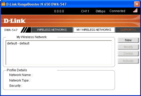Screen dimensions: 141x96
Task: Select the "default - default" profile entry
Action: (18, 43)
